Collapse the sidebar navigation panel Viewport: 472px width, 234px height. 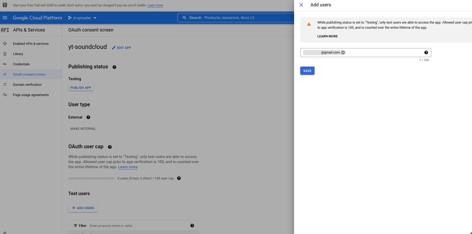point(5,232)
